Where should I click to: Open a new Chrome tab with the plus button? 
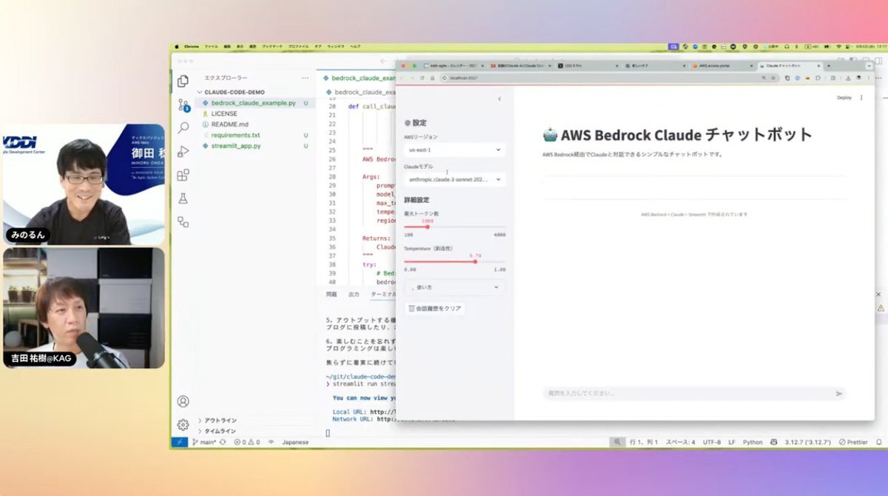pos(828,66)
